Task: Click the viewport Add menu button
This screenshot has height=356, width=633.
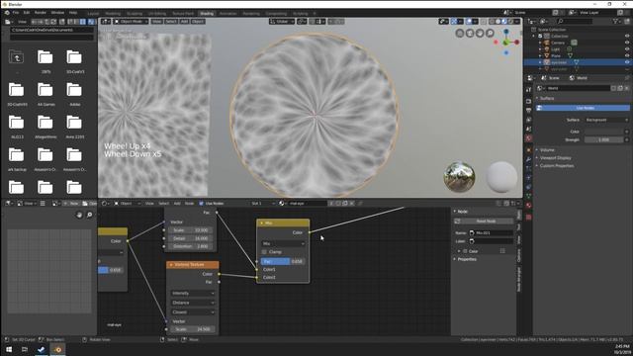Action: coord(184,22)
